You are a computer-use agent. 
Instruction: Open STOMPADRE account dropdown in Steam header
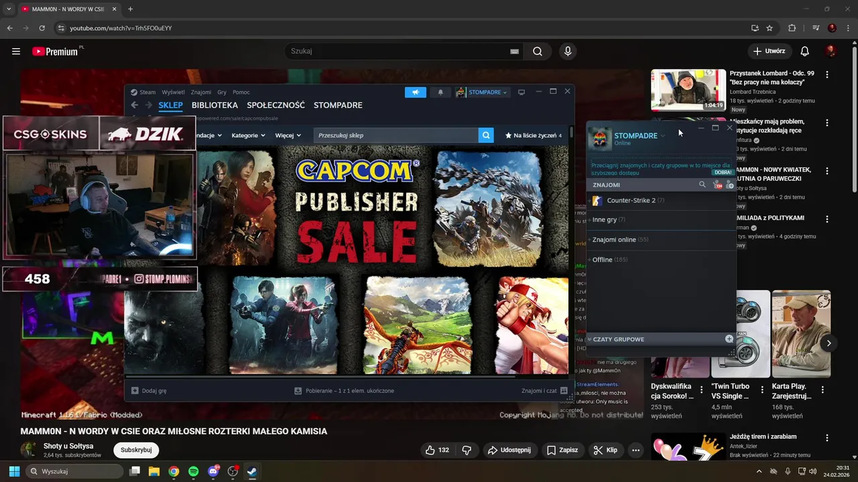482,92
